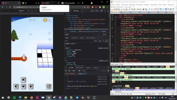This screenshot has width=177, height=100.
Task: Close the DevTools console drawer
Action: [x=108, y=67]
